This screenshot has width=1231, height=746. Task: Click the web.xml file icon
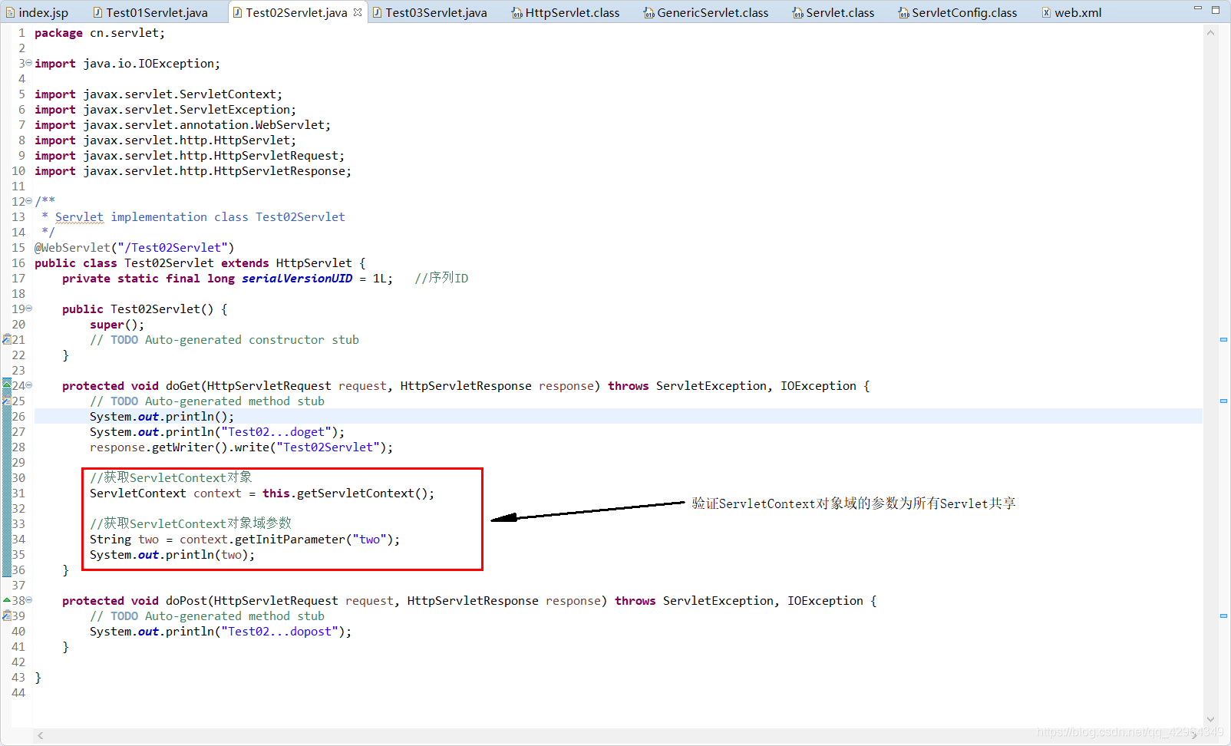point(1046,12)
